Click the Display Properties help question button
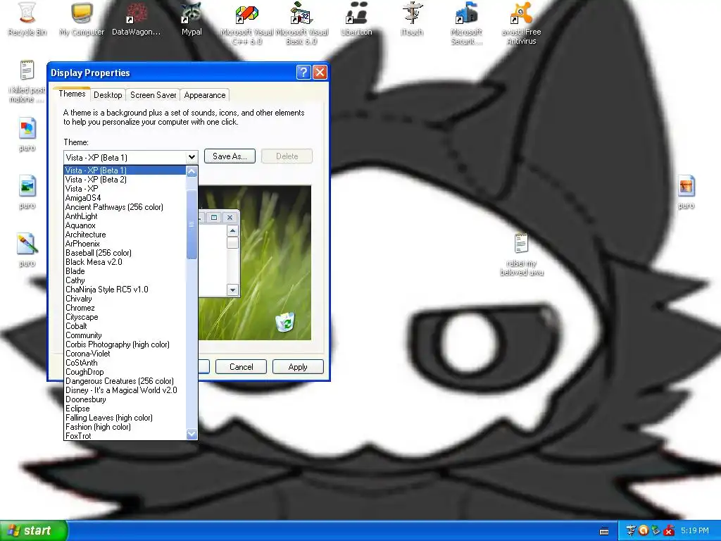Image resolution: width=721 pixels, height=541 pixels. tap(303, 73)
